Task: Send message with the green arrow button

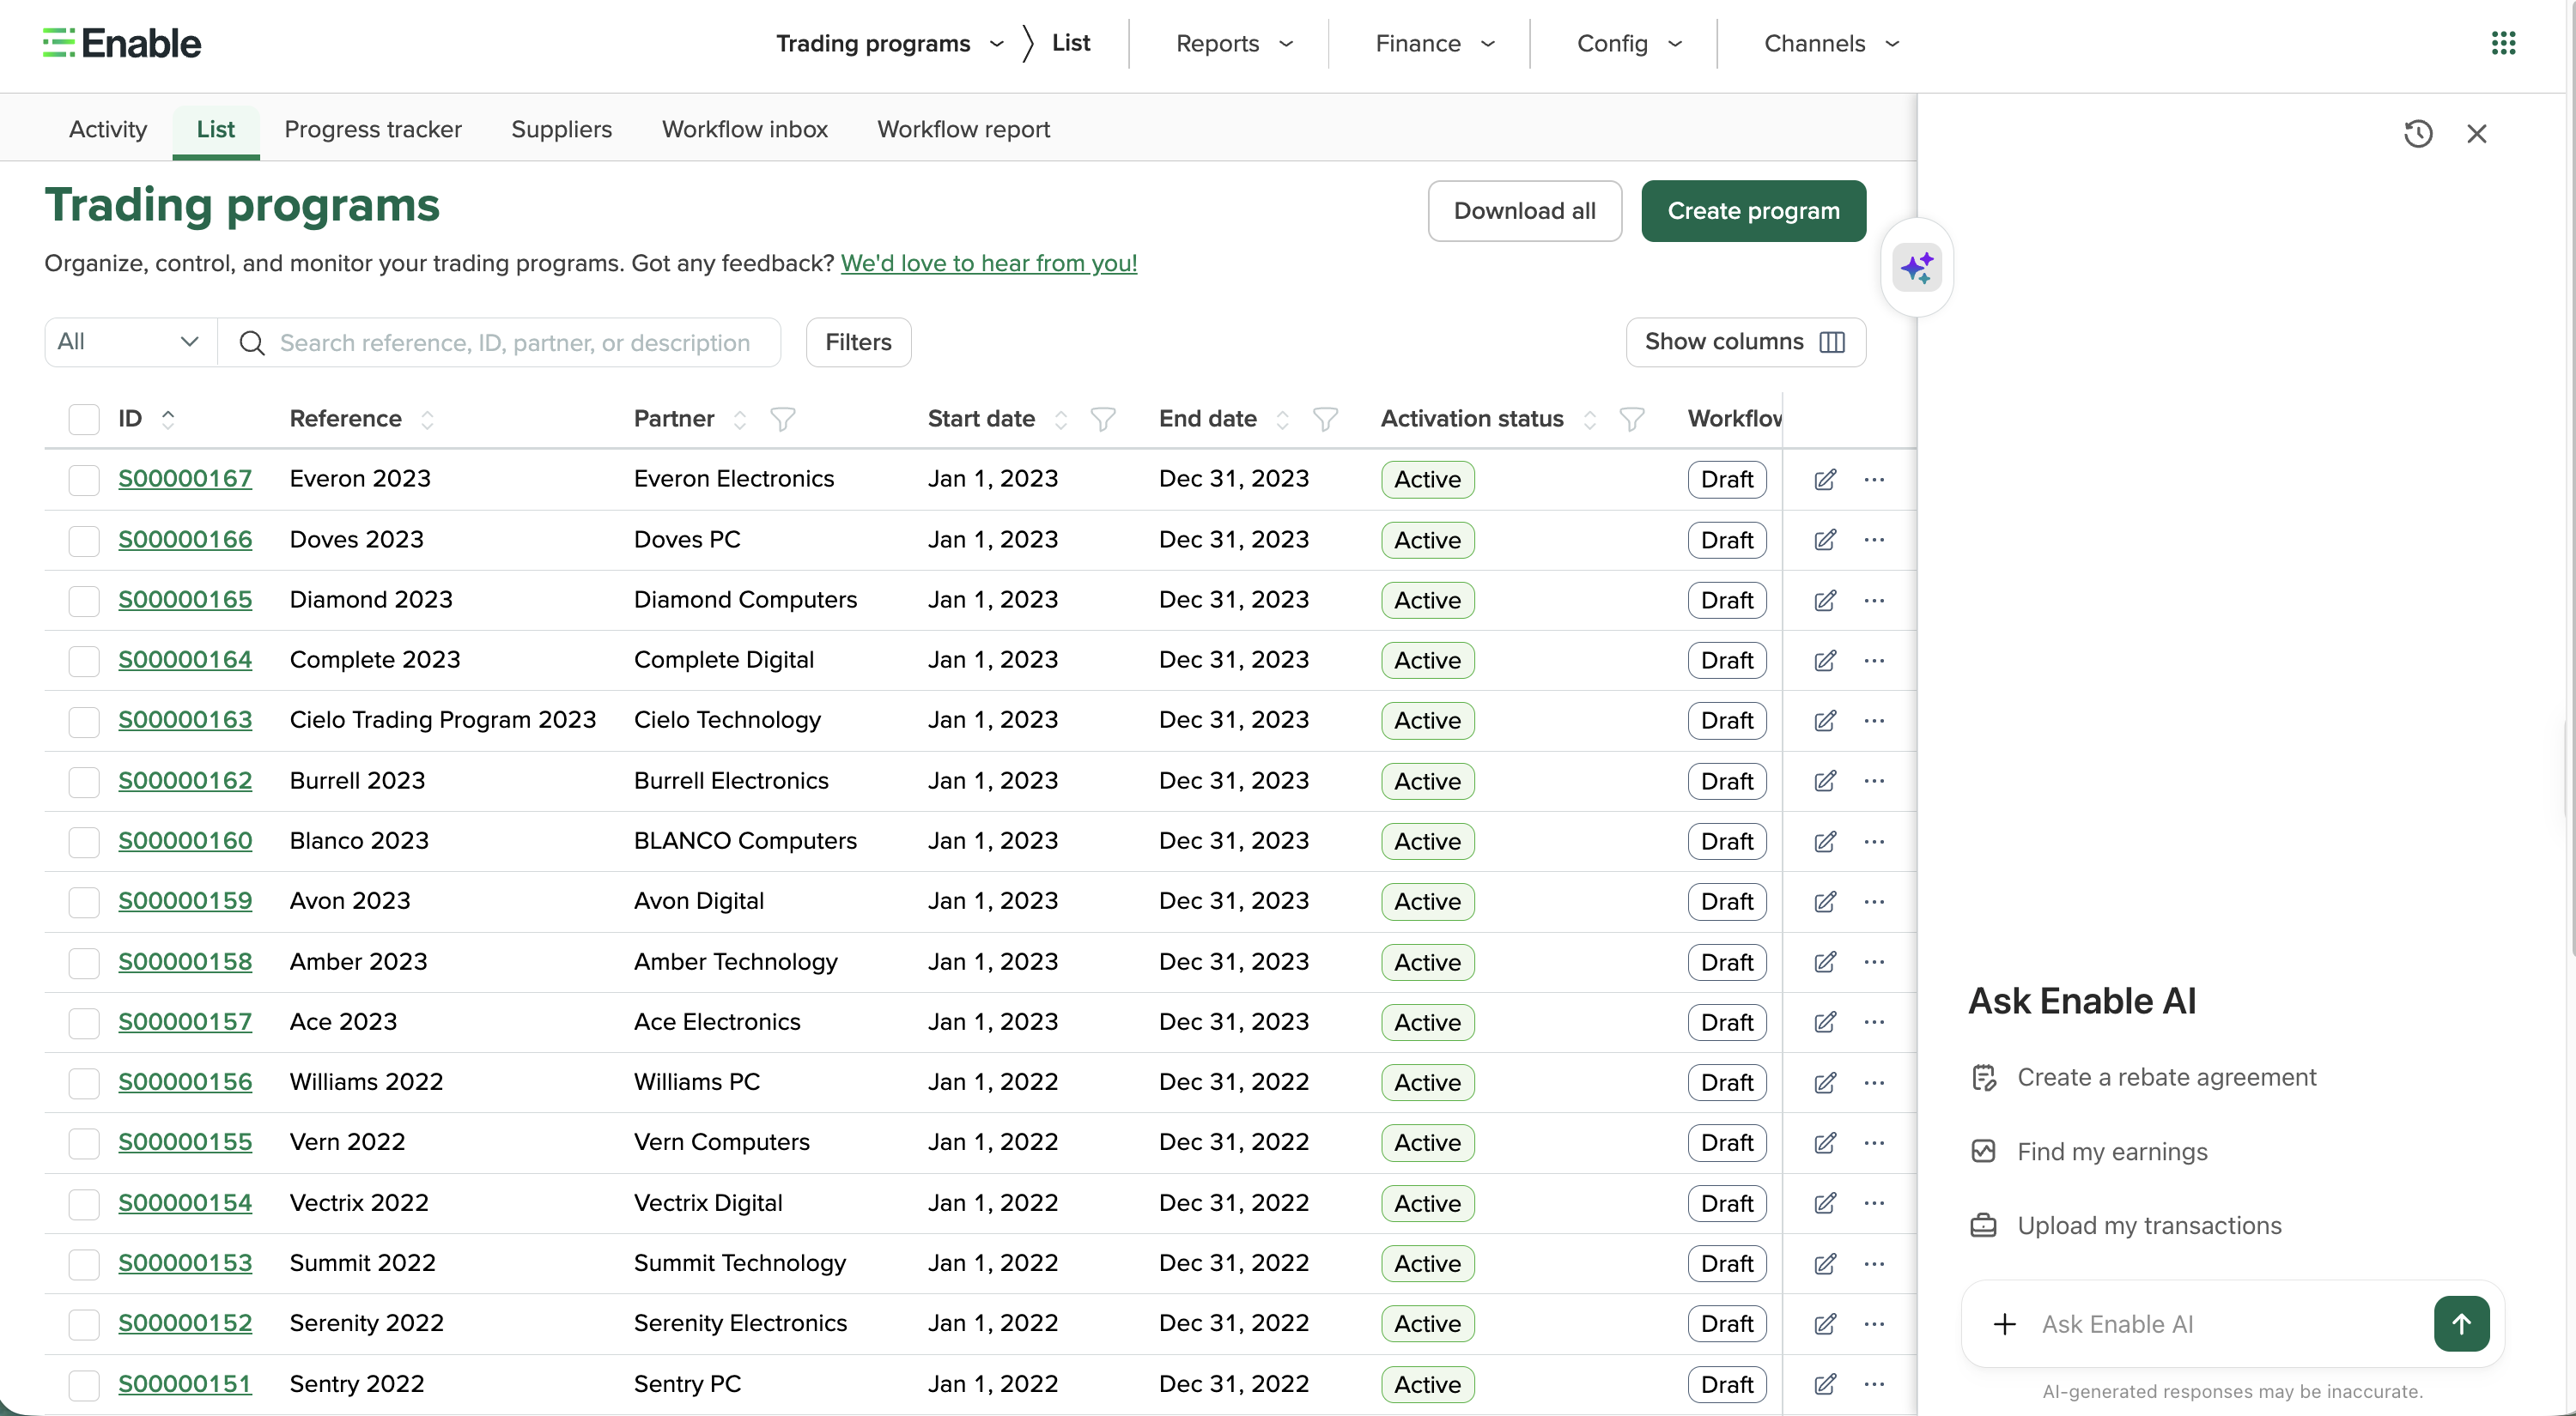Action: (x=2461, y=1324)
